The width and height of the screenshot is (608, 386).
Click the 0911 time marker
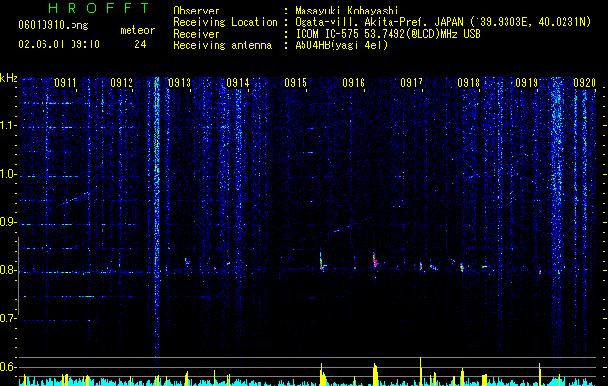(x=66, y=82)
